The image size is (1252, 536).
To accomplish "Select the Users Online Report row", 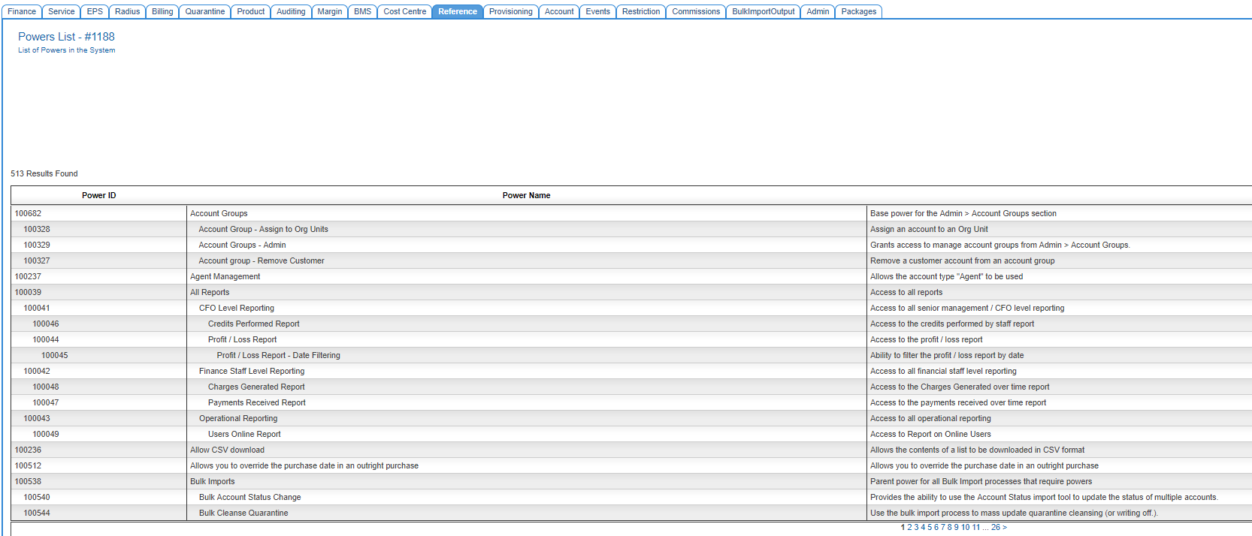I will [244, 434].
